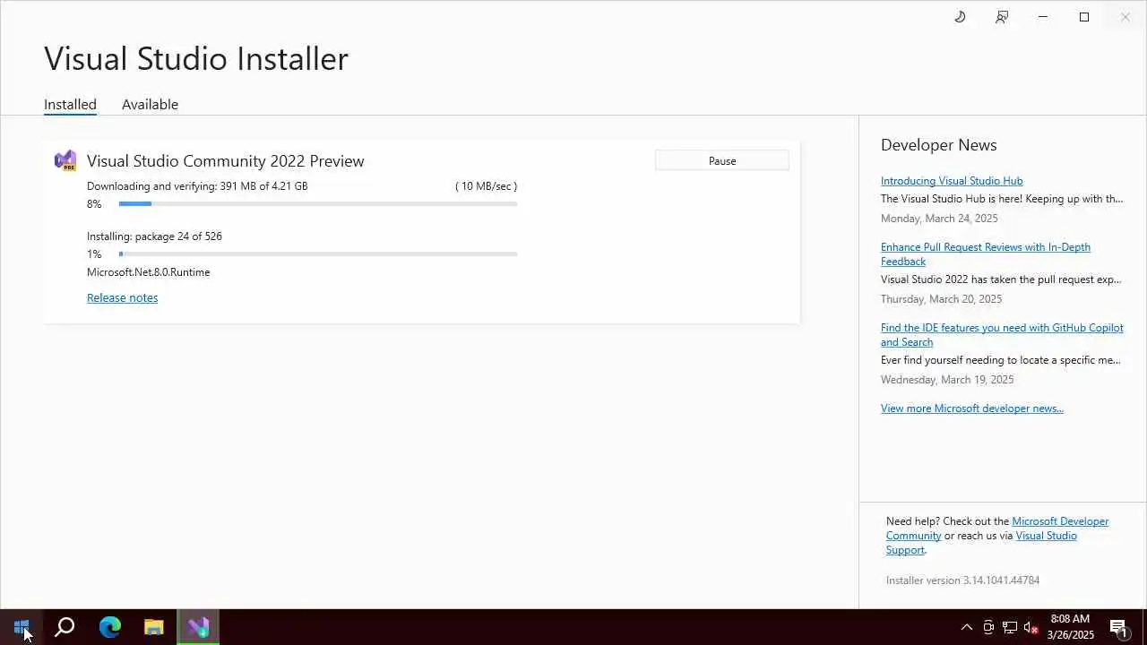
Task: Open Find the IDE features article link
Action: (x=1002, y=334)
